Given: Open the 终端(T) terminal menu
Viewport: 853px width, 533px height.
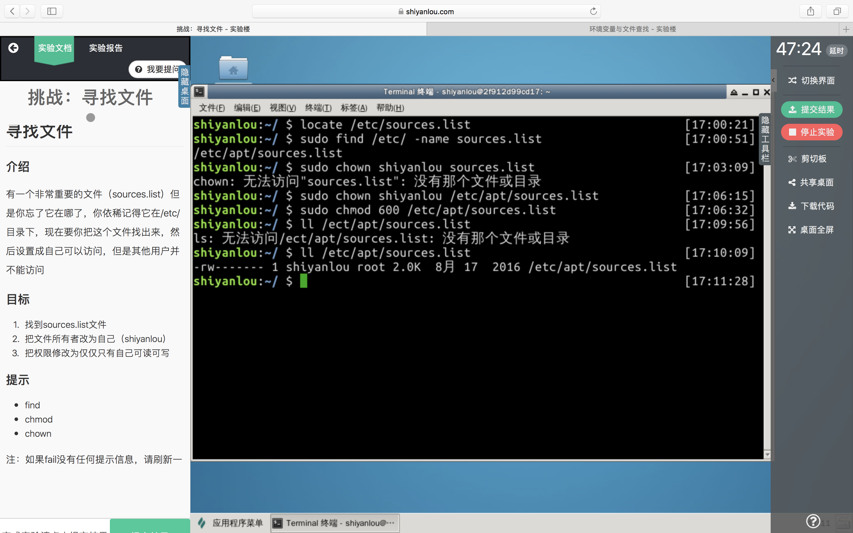Looking at the screenshot, I should pyautogui.click(x=318, y=108).
